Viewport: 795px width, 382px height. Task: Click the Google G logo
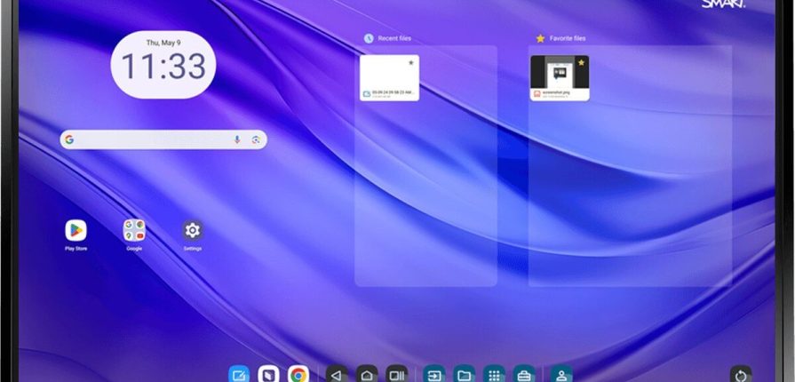[69, 139]
